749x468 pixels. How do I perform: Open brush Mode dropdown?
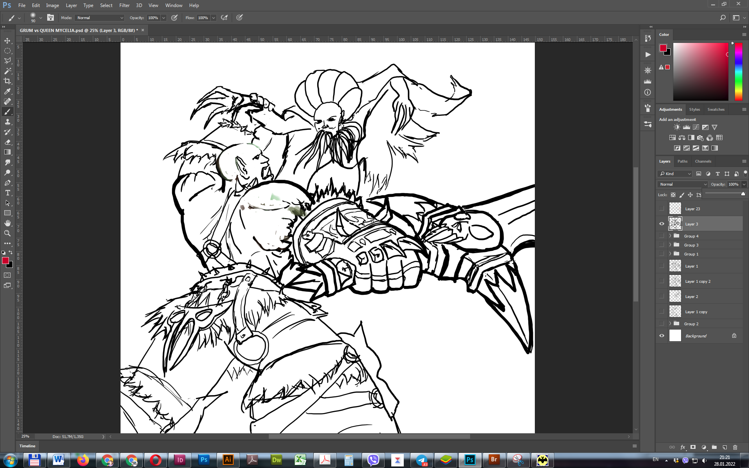(100, 18)
